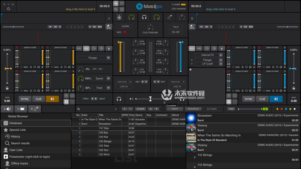Open the LP Cutoff dropdown

(x=221, y=64)
